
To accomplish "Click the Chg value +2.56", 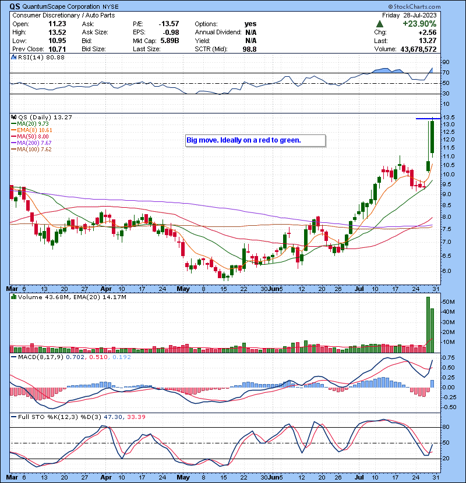I will (428, 33).
